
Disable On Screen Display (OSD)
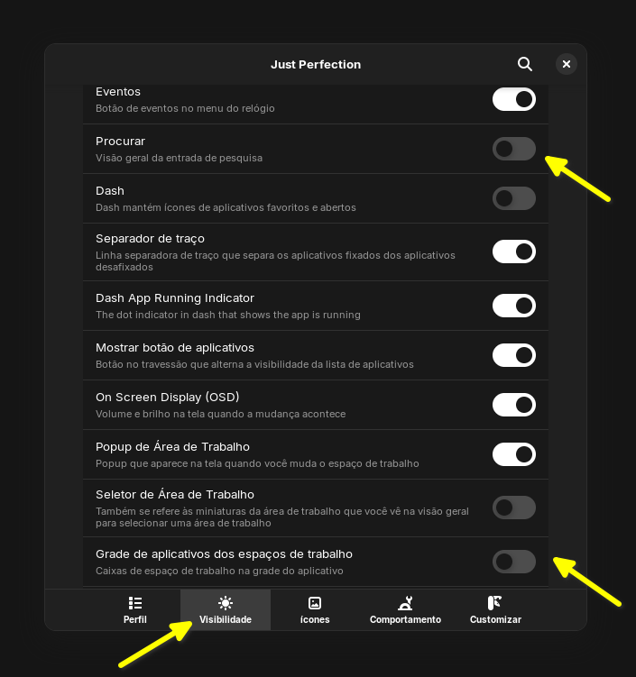coord(514,405)
